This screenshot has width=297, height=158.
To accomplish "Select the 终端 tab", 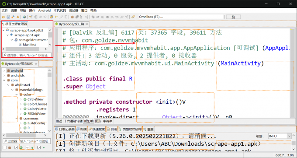I will tap(82, 129).
